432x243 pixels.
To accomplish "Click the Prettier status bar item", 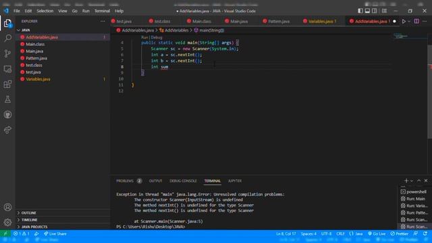I will point(399,234).
